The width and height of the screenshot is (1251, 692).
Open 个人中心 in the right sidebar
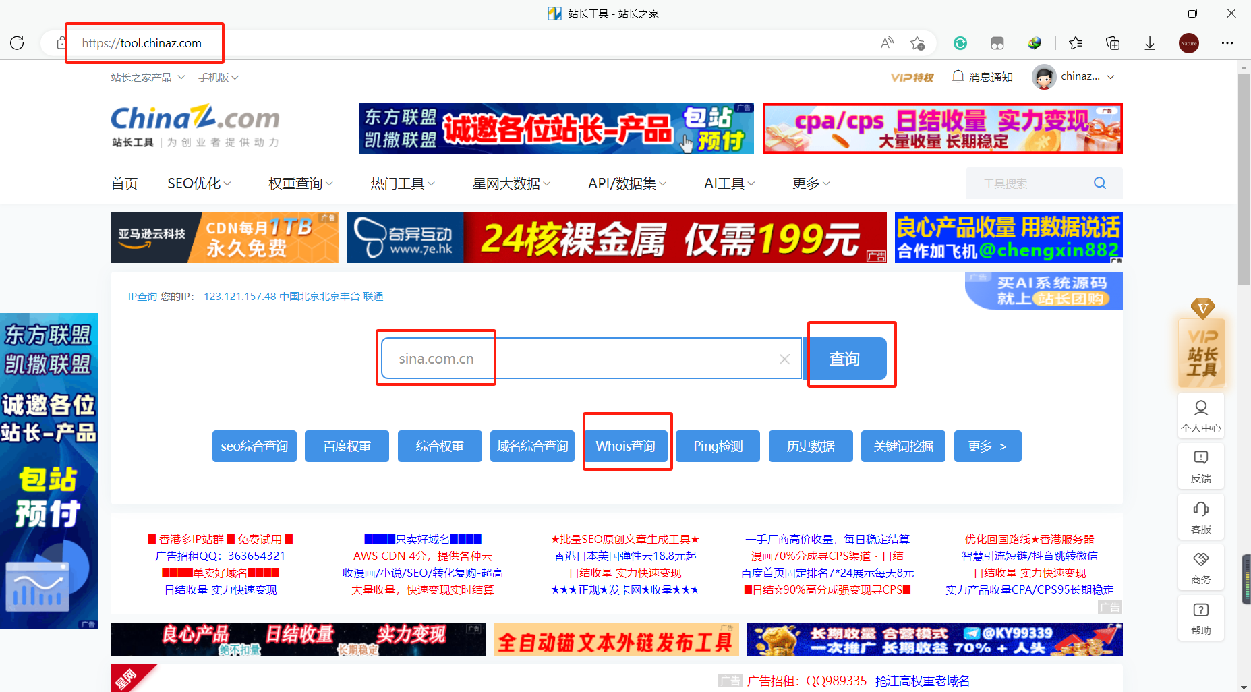click(x=1201, y=416)
